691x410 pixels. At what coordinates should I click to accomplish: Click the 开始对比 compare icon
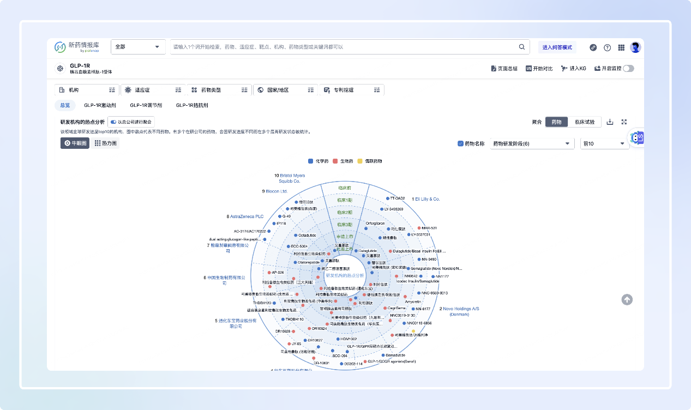pyautogui.click(x=528, y=69)
